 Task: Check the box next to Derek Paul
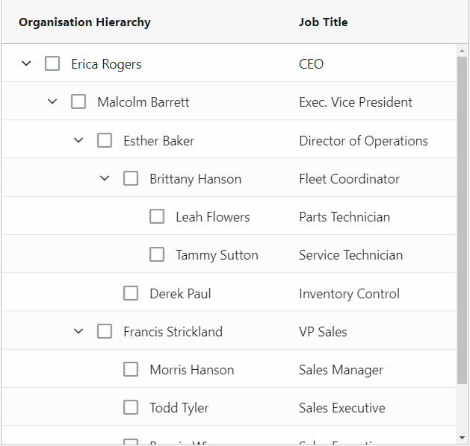[131, 293]
